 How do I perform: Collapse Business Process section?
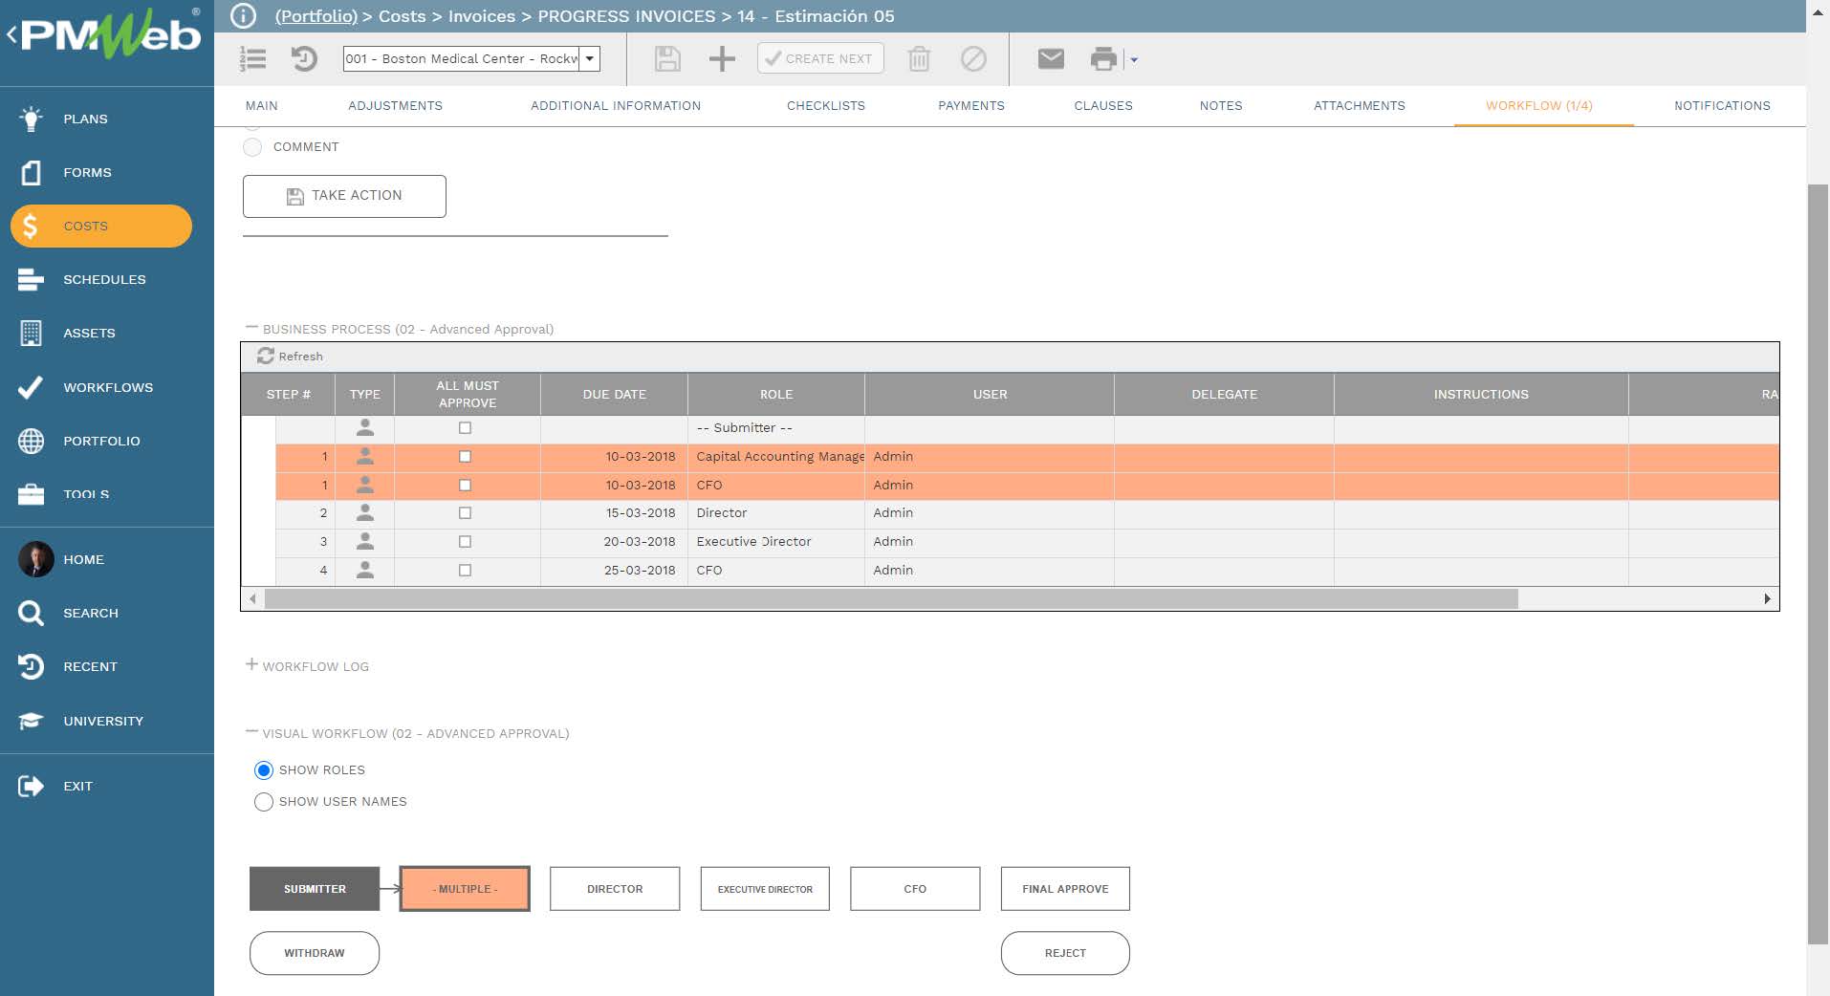pyautogui.click(x=252, y=328)
